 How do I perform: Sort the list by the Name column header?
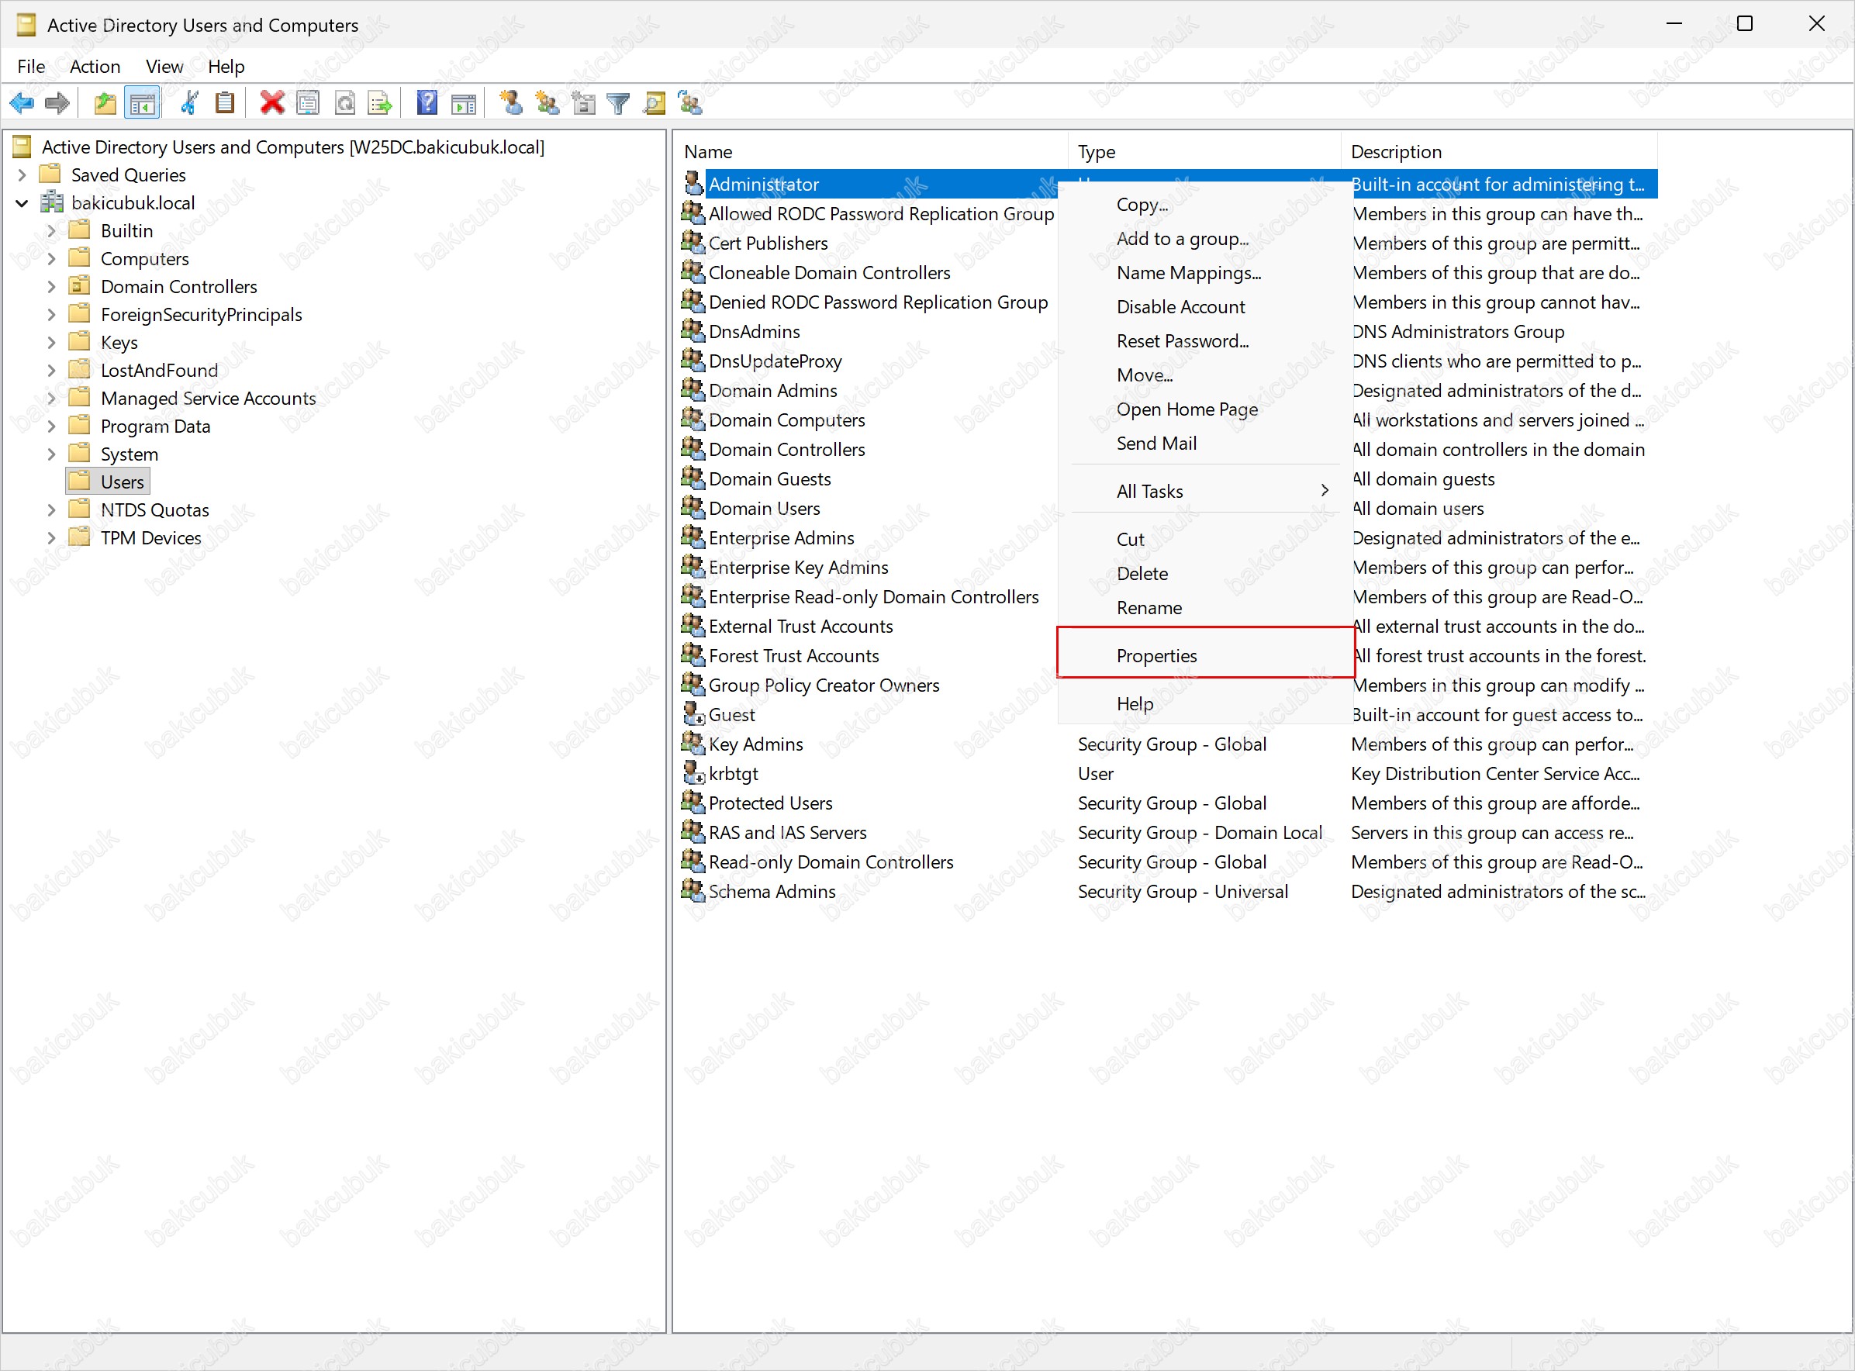[872, 152]
